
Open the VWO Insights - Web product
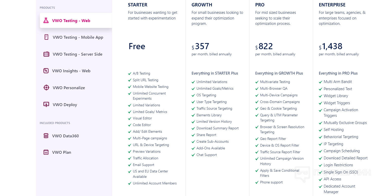71,71
